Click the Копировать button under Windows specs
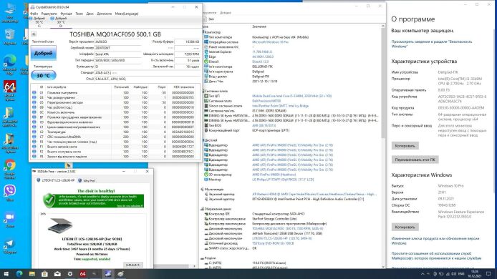Screen dimensions: 497x279 click(405, 227)
